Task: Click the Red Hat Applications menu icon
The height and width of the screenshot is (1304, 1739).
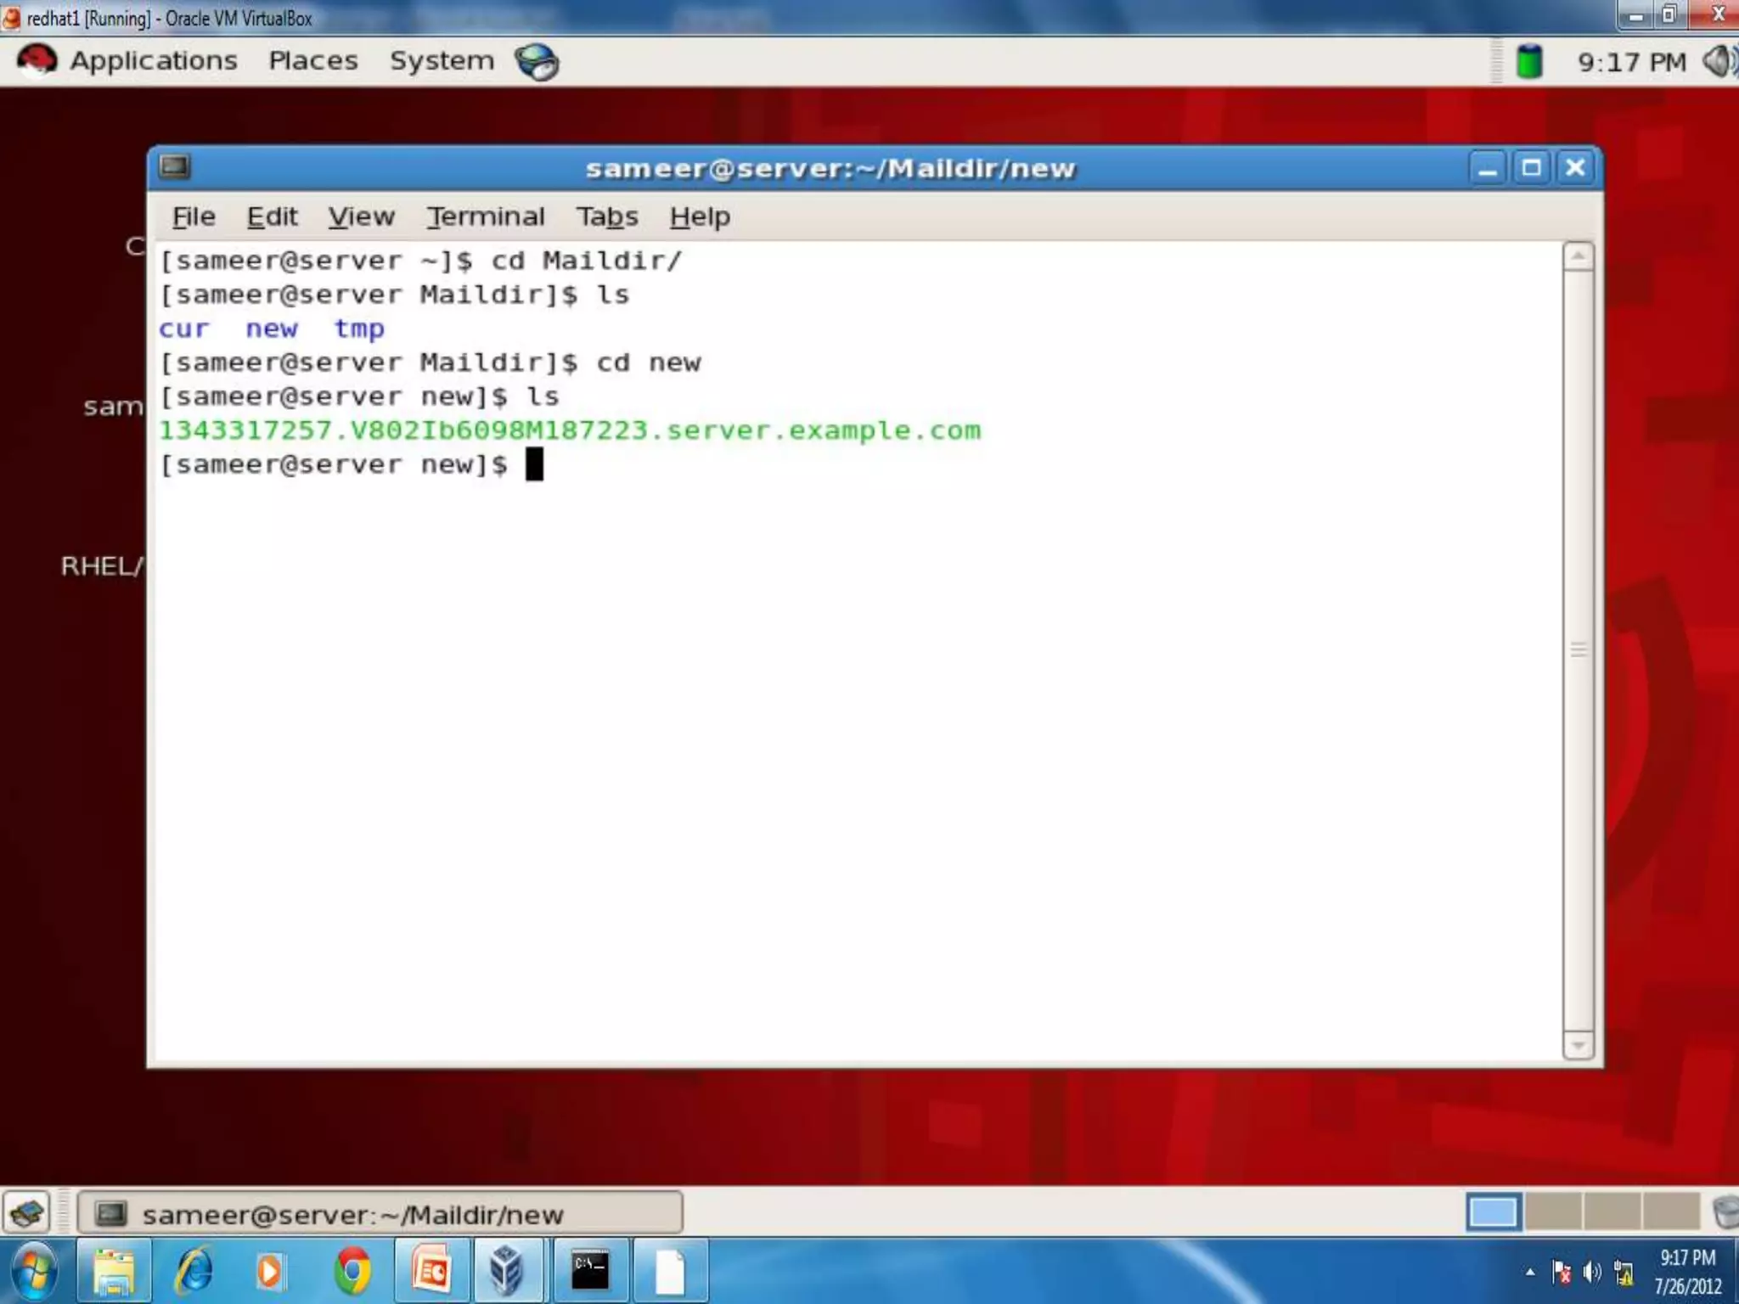Action: pyautogui.click(x=36, y=61)
